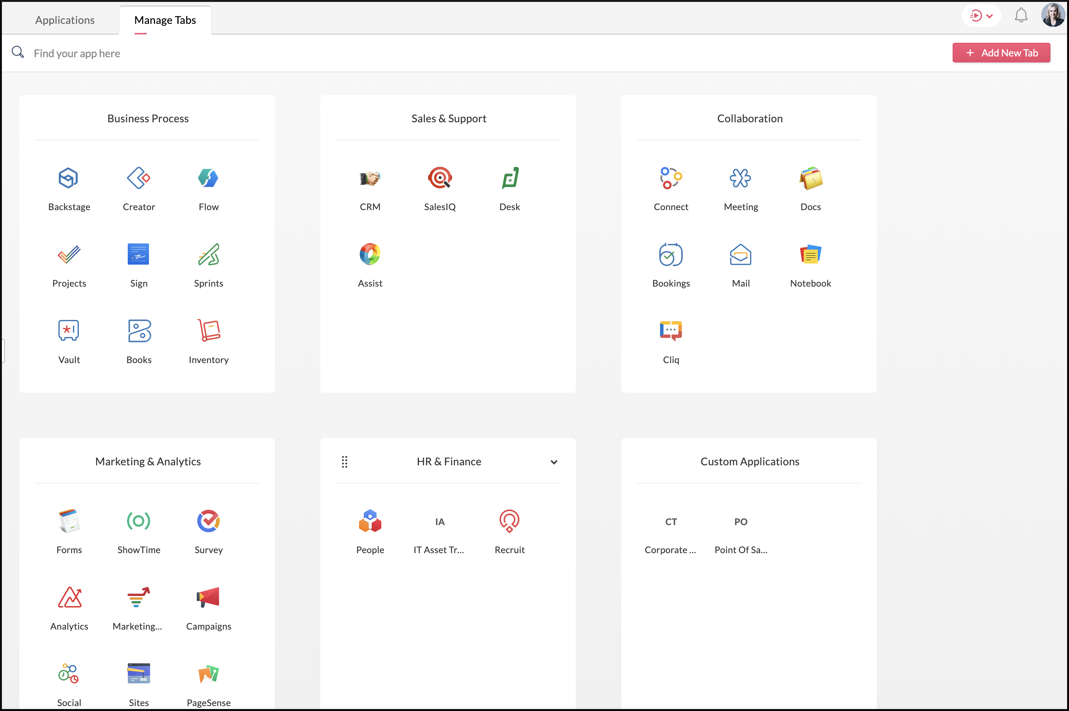Select the Manage Tabs tab
The image size is (1069, 711).
tap(165, 20)
